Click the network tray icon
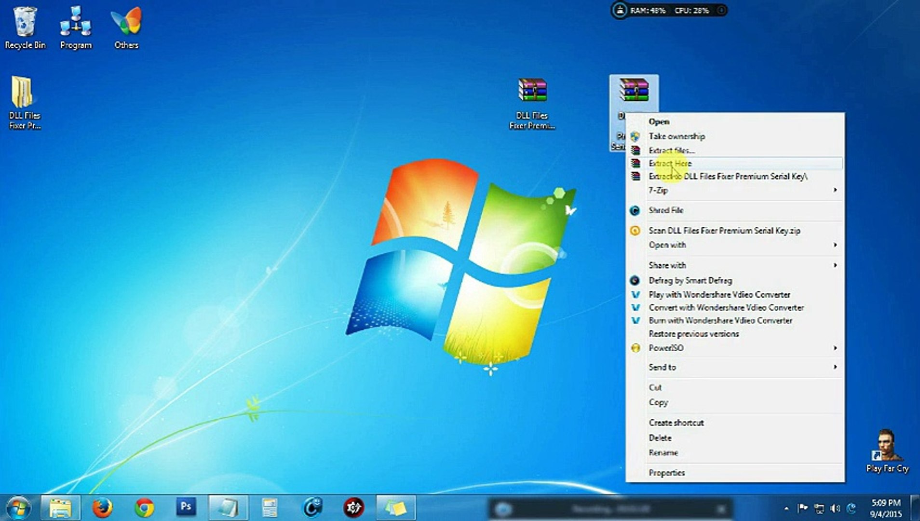Image resolution: width=920 pixels, height=521 pixels. (x=819, y=508)
